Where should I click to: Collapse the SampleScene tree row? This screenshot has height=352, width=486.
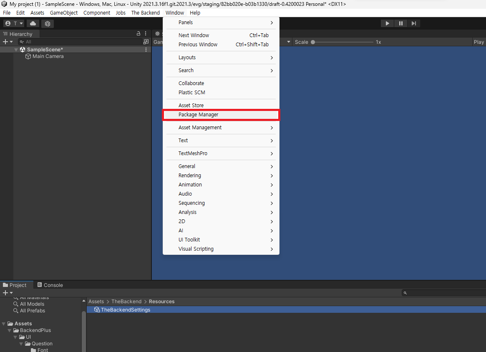[16, 50]
